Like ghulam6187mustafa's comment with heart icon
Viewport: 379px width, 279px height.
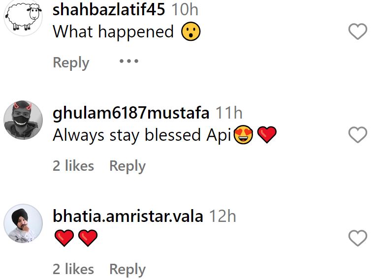358,135
